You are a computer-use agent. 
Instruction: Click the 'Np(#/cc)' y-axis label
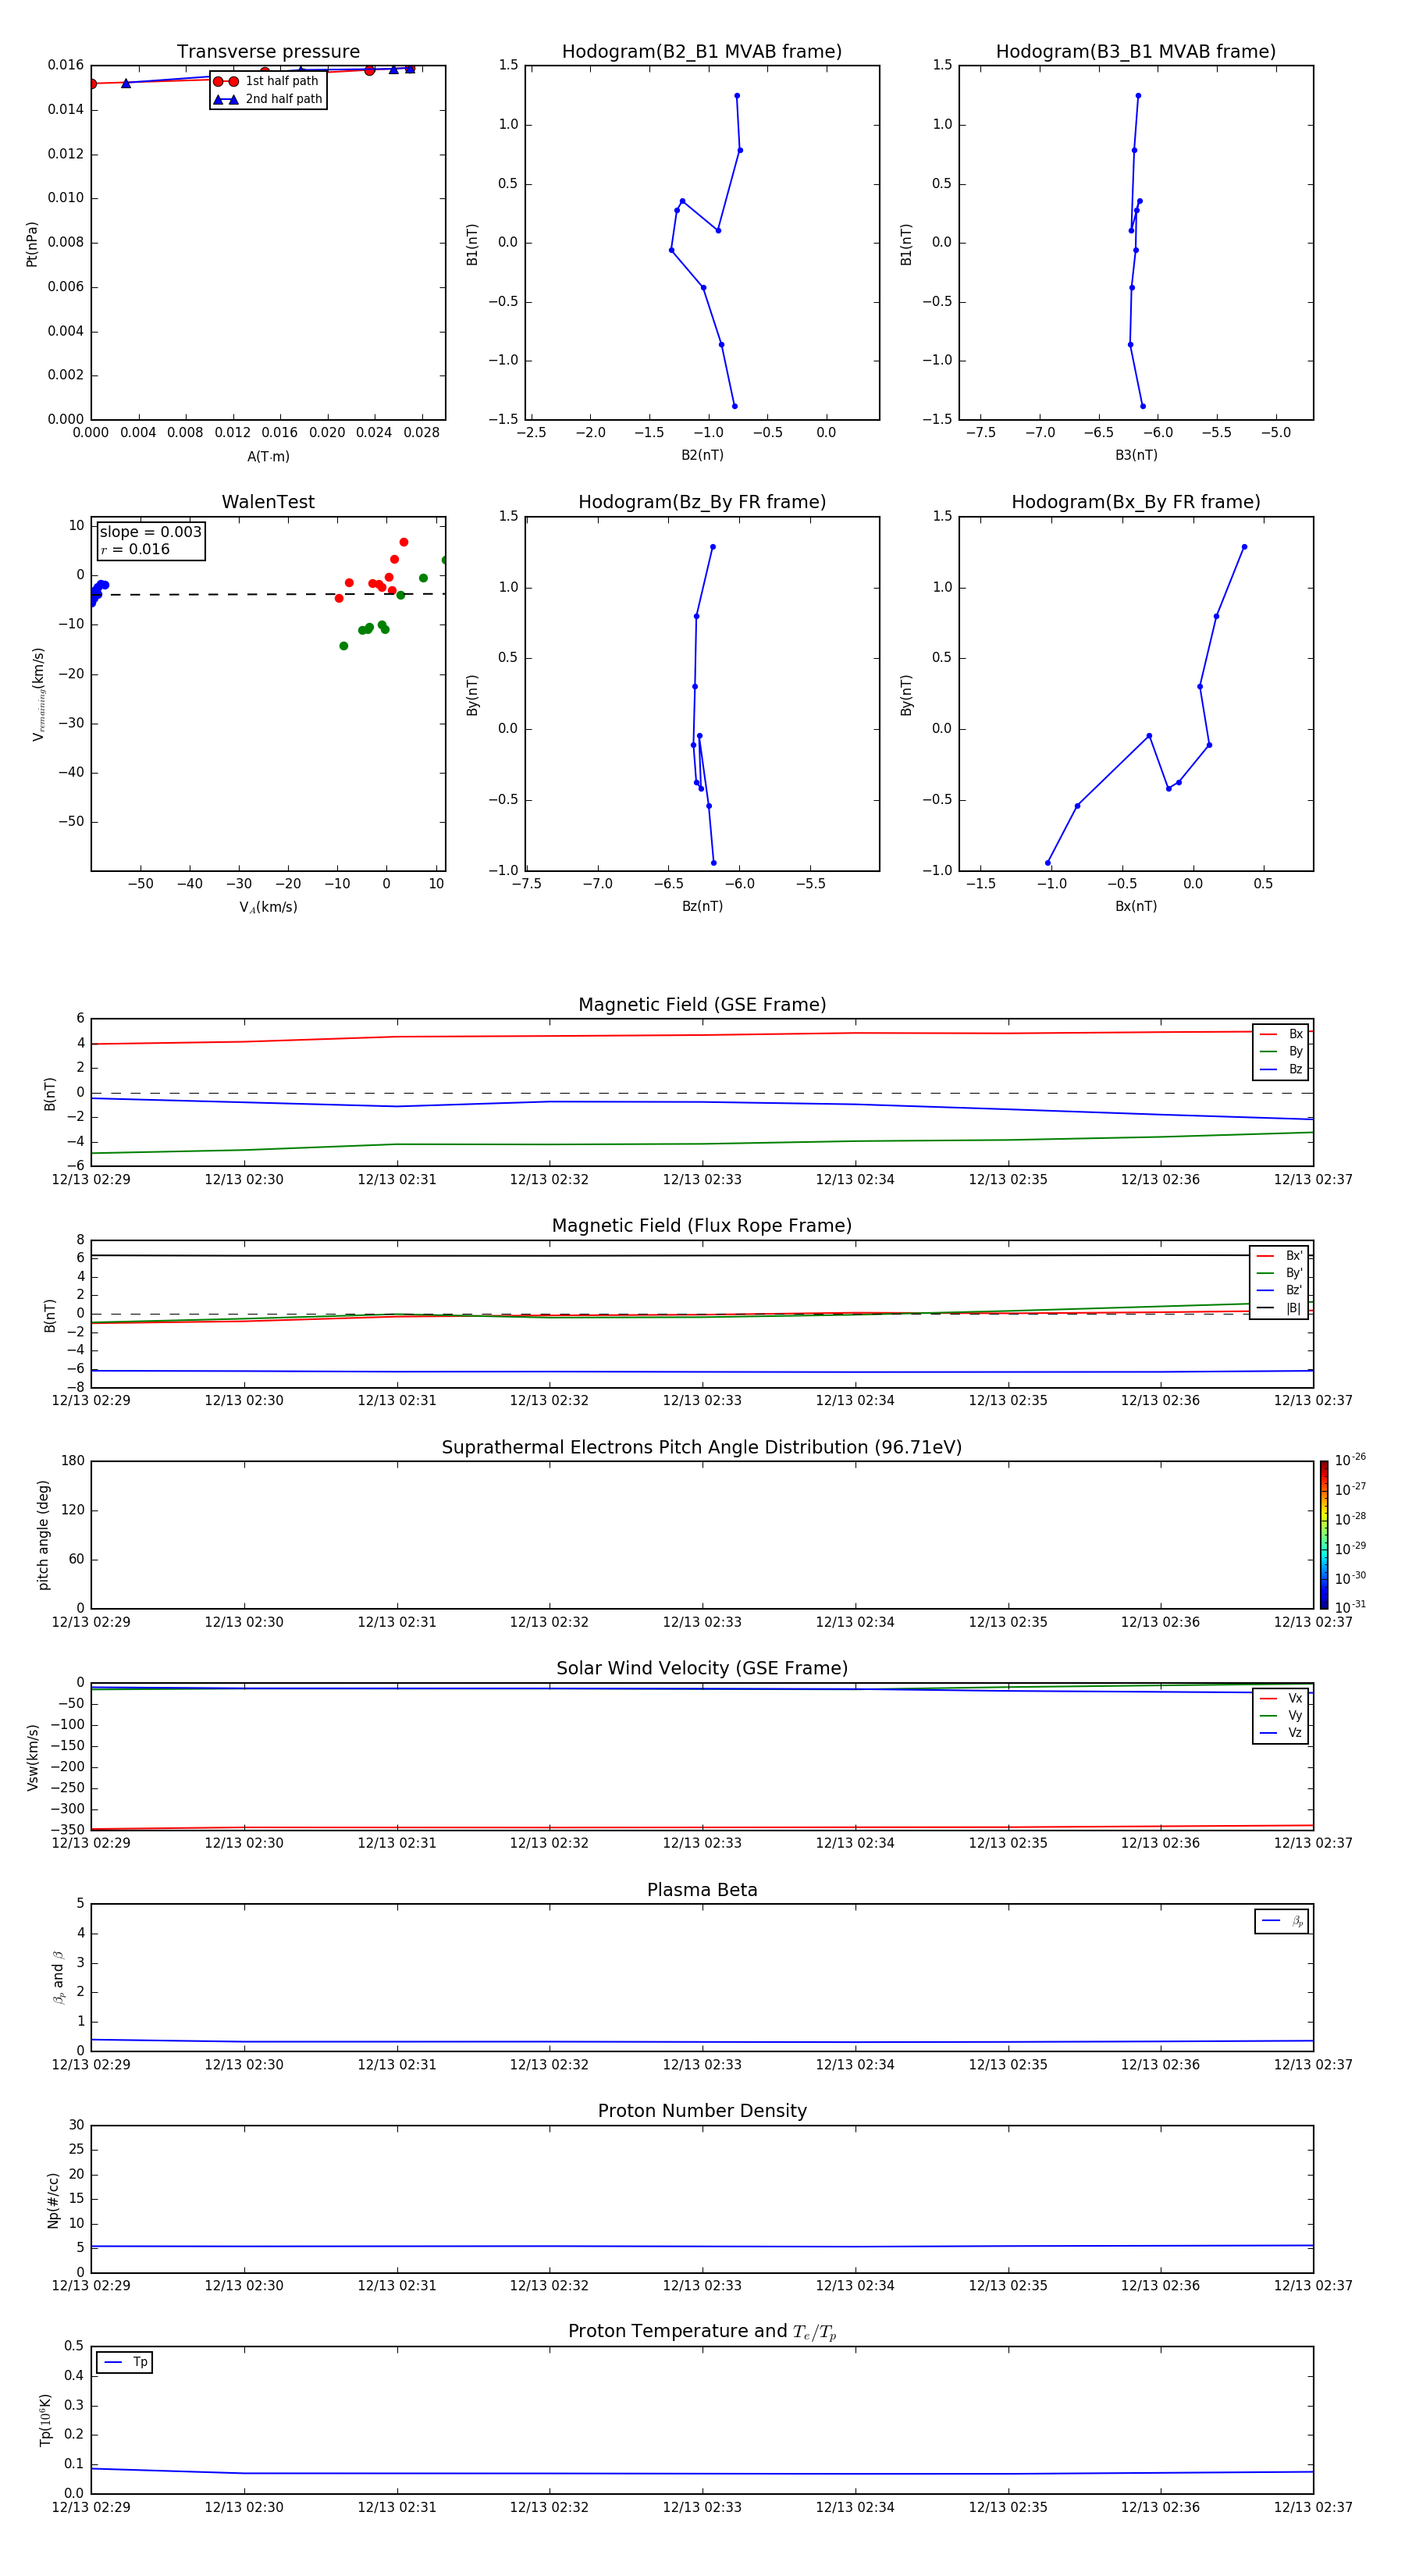pyautogui.click(x=54, y=2200)
